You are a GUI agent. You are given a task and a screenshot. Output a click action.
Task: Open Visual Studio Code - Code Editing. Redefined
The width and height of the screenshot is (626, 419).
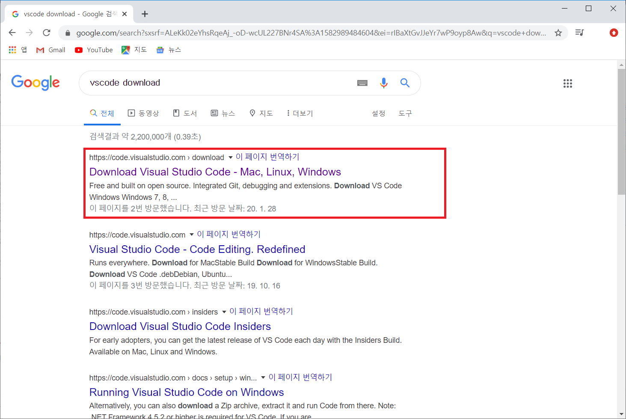pyautogui.click(x=197, y=250)
